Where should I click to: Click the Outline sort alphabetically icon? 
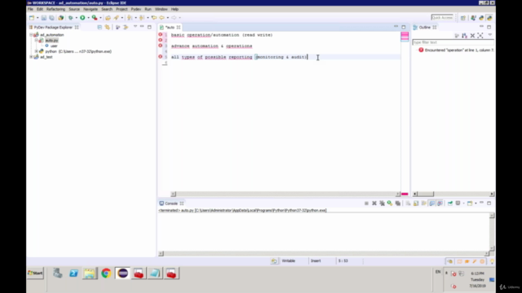pos(464,36)
